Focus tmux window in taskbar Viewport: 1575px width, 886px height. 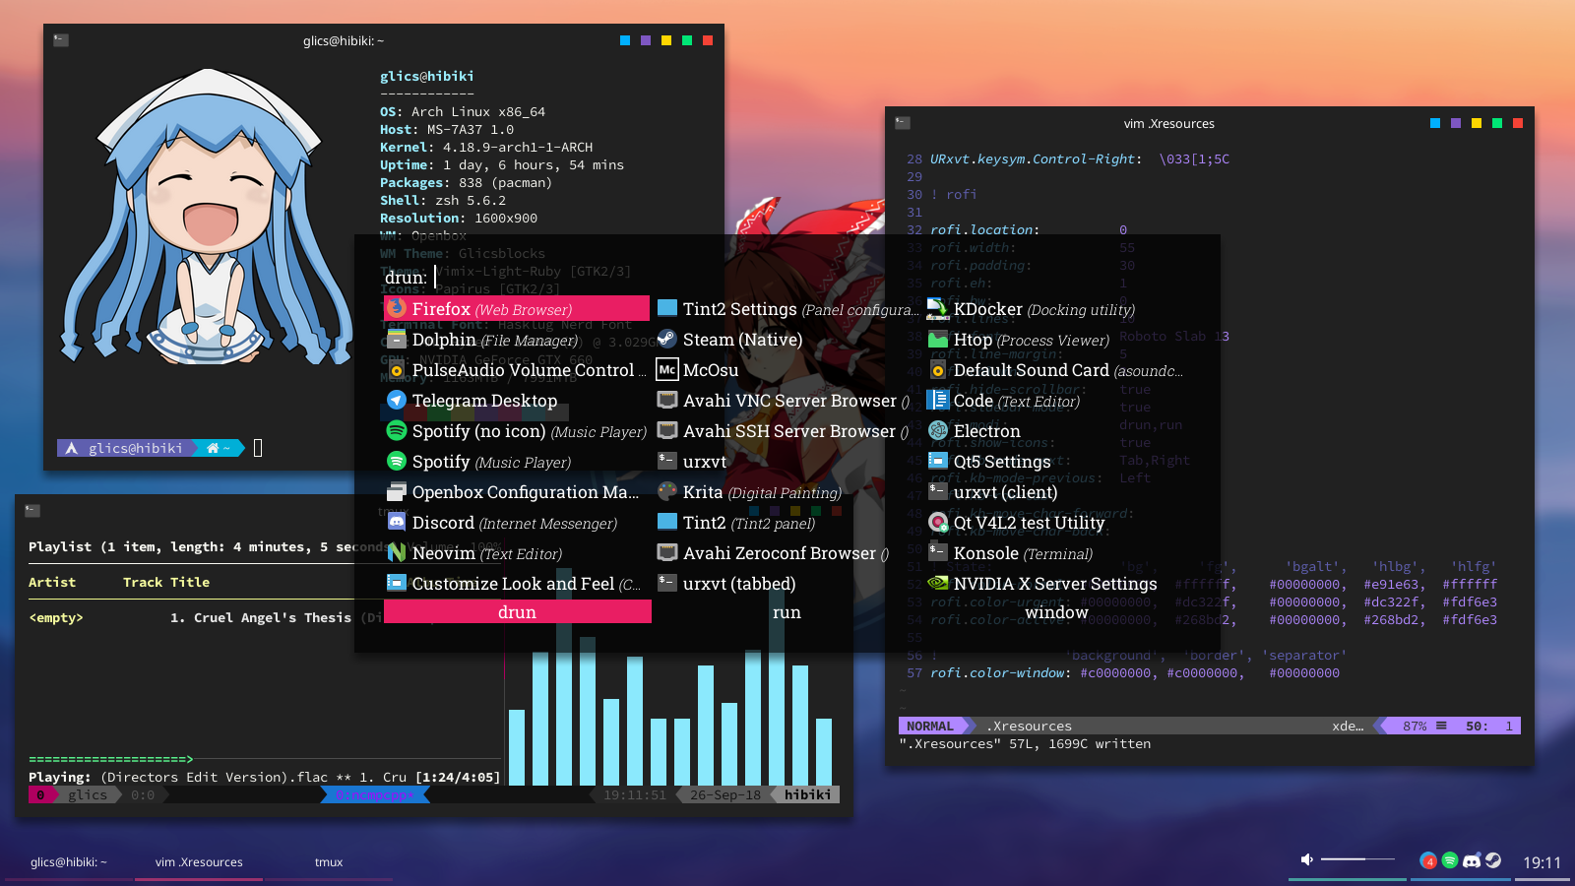tap(329, 862)
